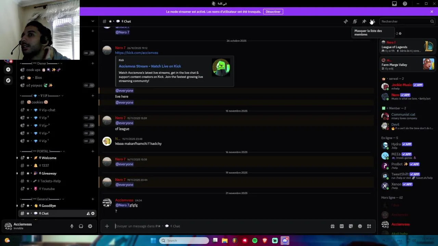
Task: Open Xenon bot profile
Action: [x=408, y=186]
